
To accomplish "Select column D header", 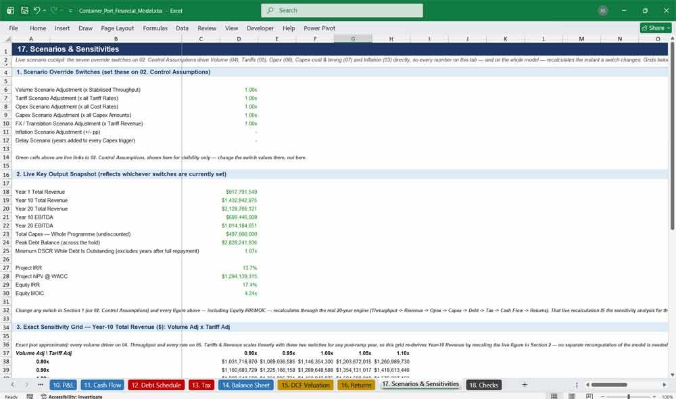I will coord(239,38).
